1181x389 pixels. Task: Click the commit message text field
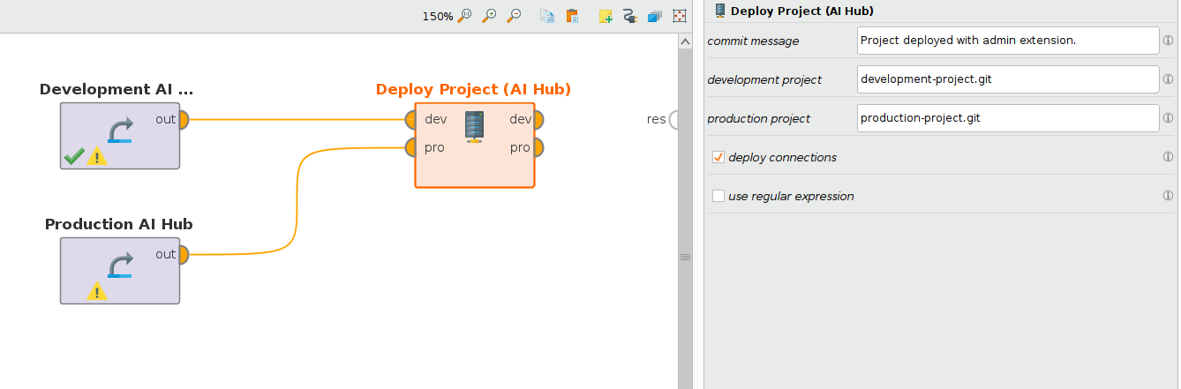tap(1007, 41)
